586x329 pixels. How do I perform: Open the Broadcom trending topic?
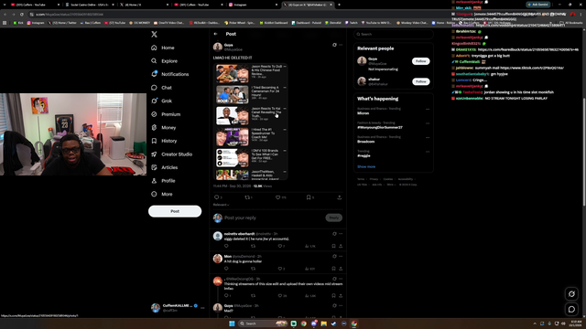pyautogui.click(x=365, y=142)
